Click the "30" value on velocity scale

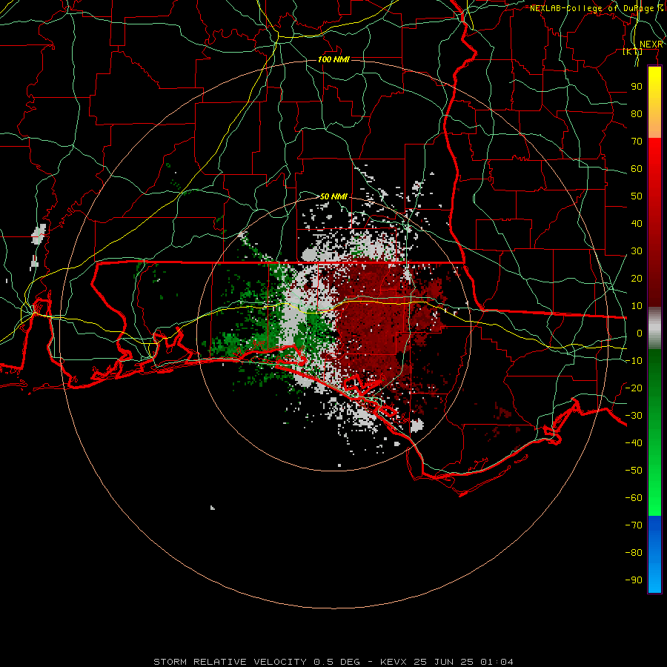pyautogui.click(x=637, y=251)
